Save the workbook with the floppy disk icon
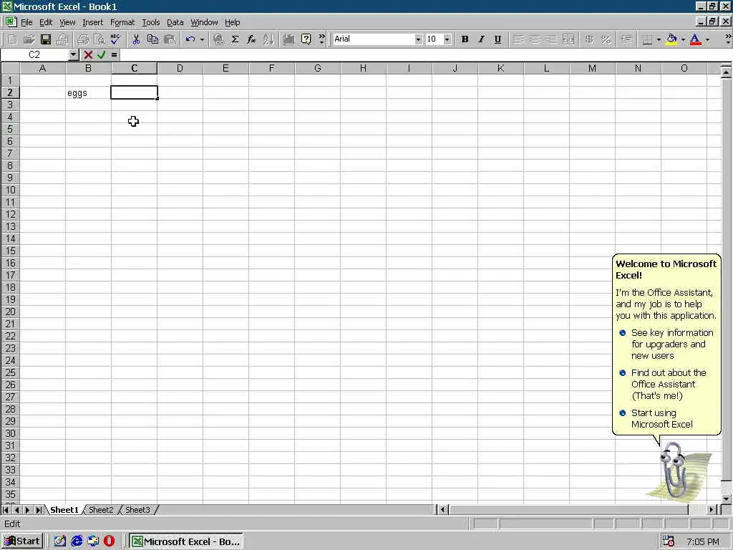 pos(45,39)
